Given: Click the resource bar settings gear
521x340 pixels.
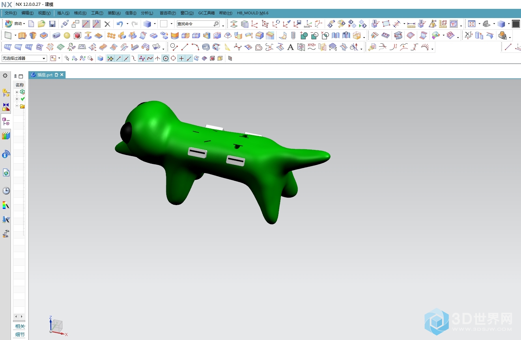Looking at the screenshot, I should (x=5, y=76).
